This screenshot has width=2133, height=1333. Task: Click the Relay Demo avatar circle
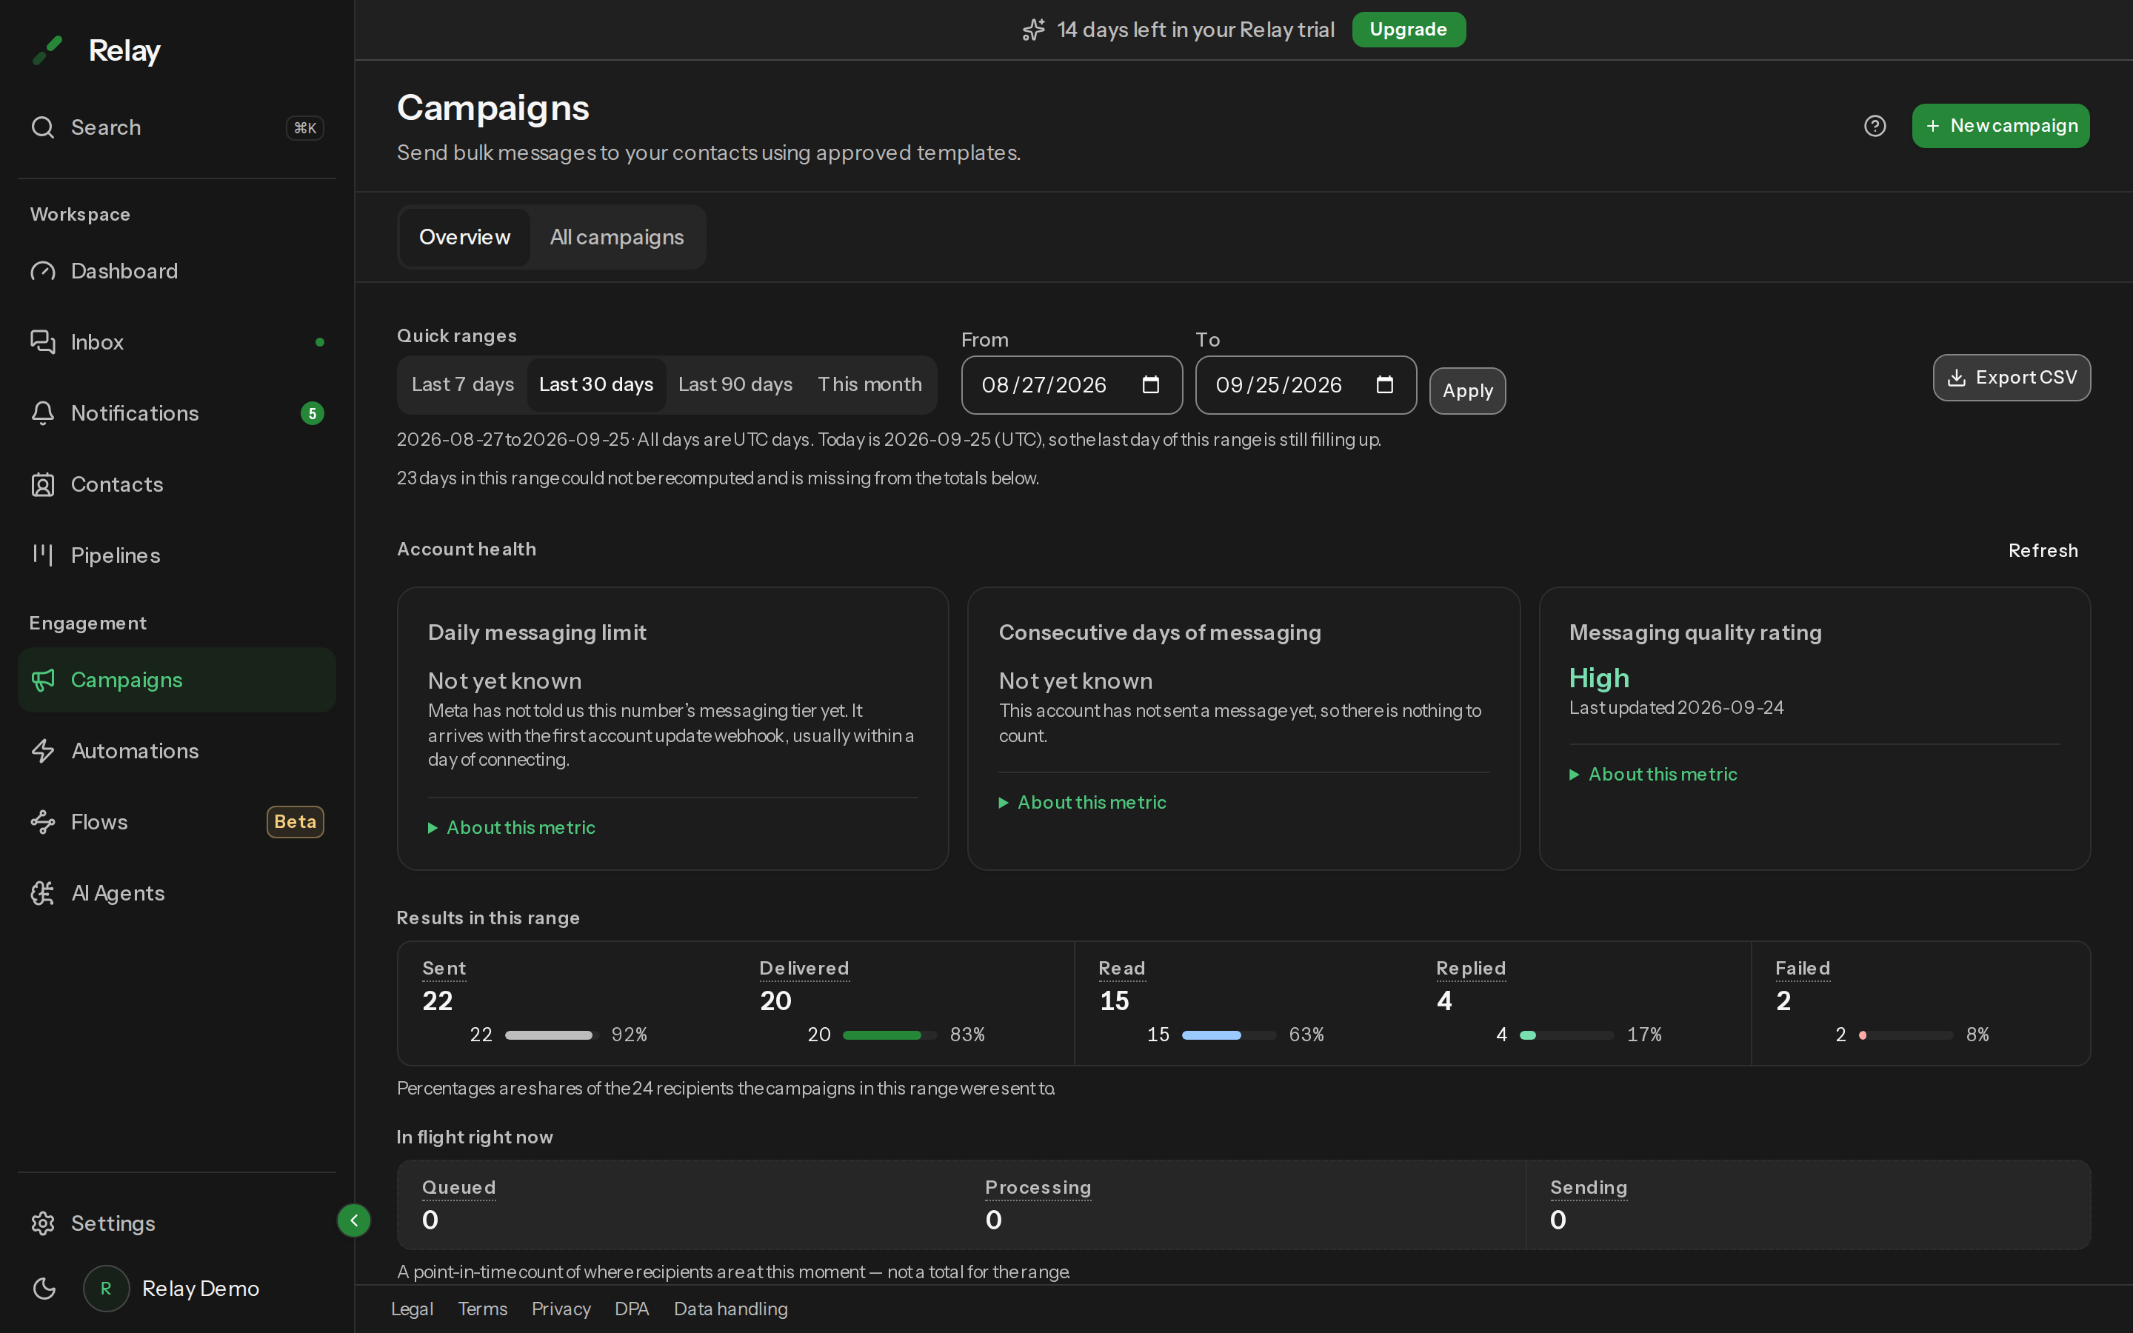[106, 1288]
